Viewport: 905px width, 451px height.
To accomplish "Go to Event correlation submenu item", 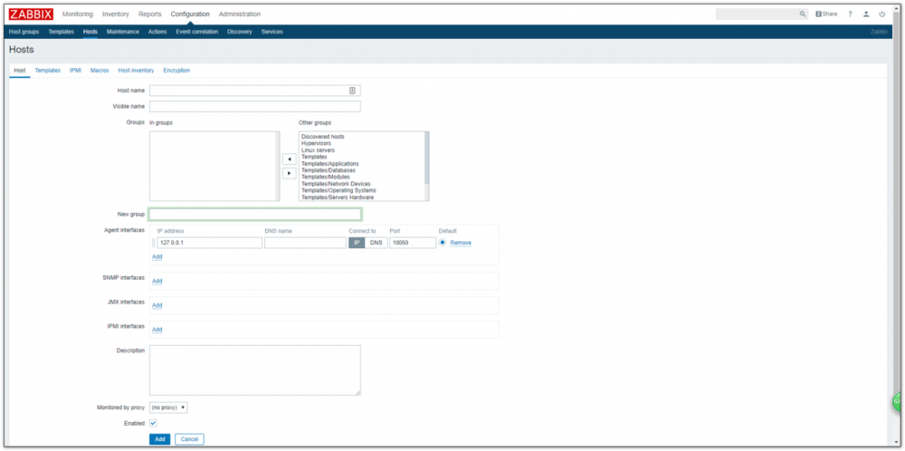I will (196, 32).
